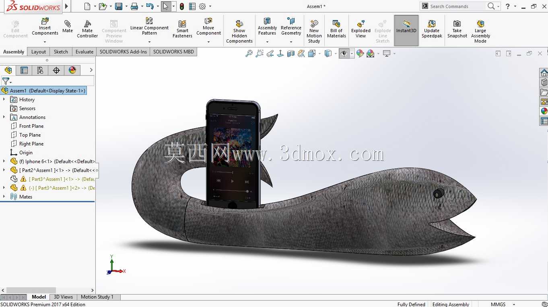Click the Save icon in the top toolbar
Image resolution: width=548 pixels, height=307 pixels.
[x=119, y=6]
